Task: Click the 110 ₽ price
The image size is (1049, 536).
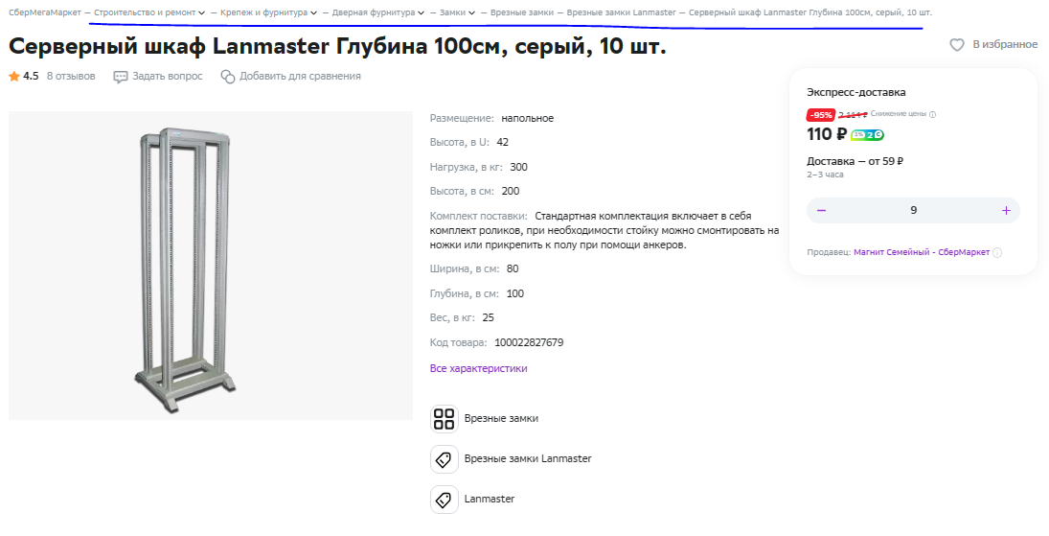Action: tap(827, 134)
